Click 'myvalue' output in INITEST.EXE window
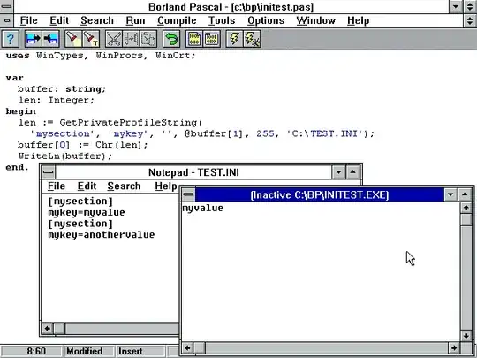 click(x=202, y=209)
